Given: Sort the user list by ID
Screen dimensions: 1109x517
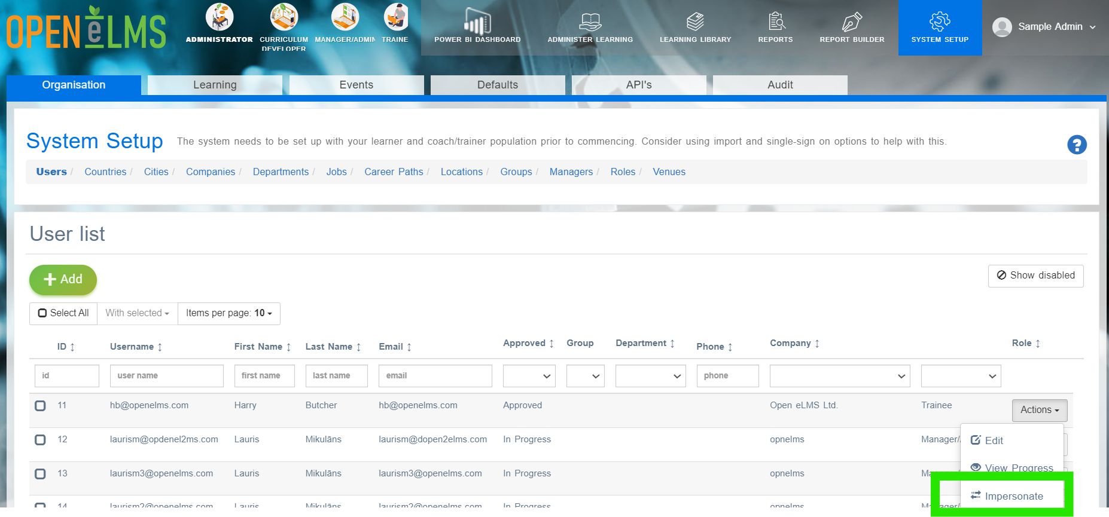Looking at the screenshot, I should 66,347.
